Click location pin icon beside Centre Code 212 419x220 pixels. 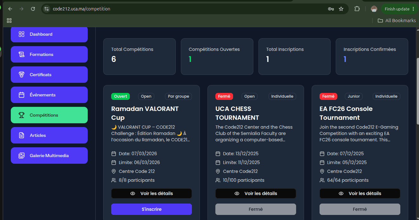[114, 171]
